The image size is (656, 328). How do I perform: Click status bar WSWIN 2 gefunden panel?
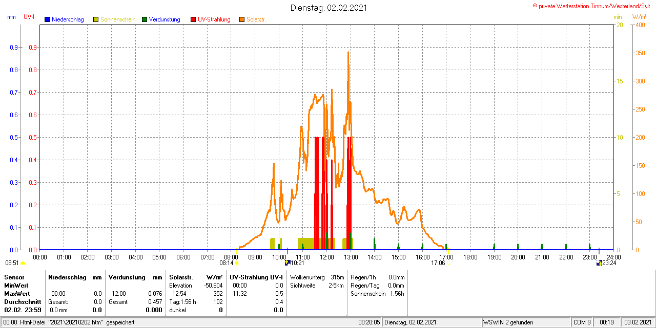(x=526, y=322)
